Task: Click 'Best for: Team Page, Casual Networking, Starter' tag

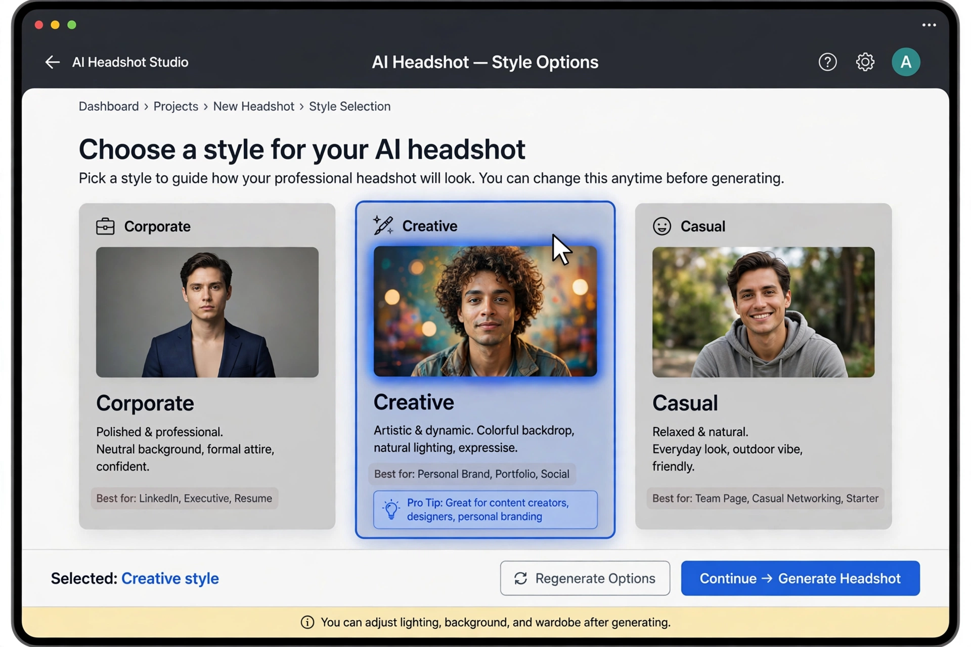Action: pos(765,498)
